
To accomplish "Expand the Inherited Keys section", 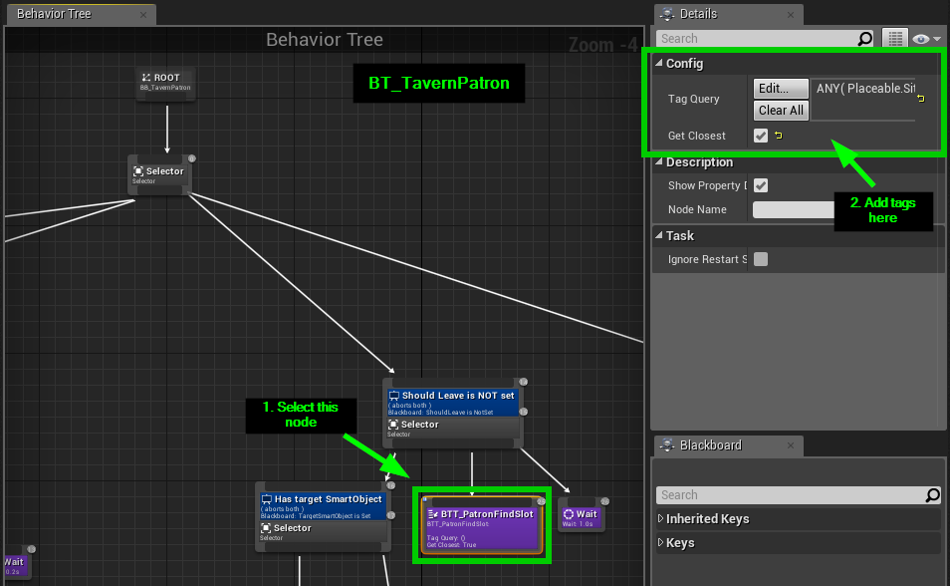I will click(660, 519).
